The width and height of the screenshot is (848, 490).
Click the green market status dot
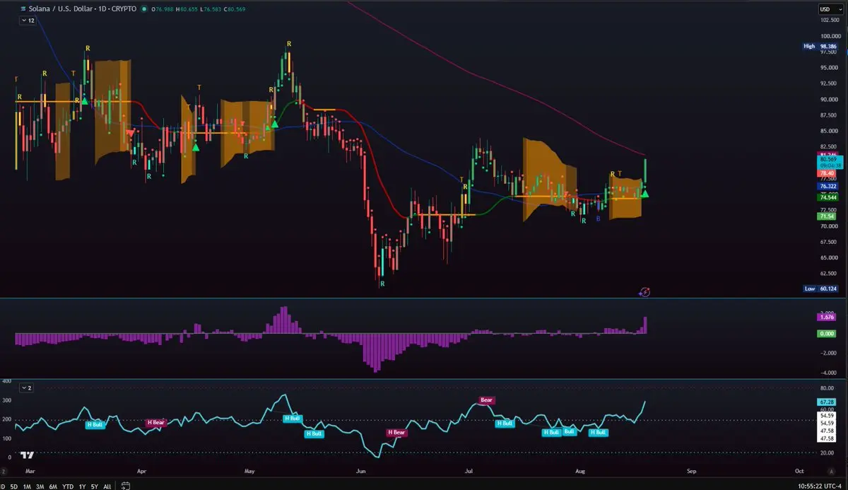(x=144, y=9)
